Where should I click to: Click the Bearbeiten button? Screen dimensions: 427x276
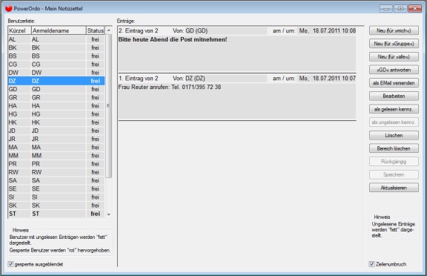(x=394, y=96)
